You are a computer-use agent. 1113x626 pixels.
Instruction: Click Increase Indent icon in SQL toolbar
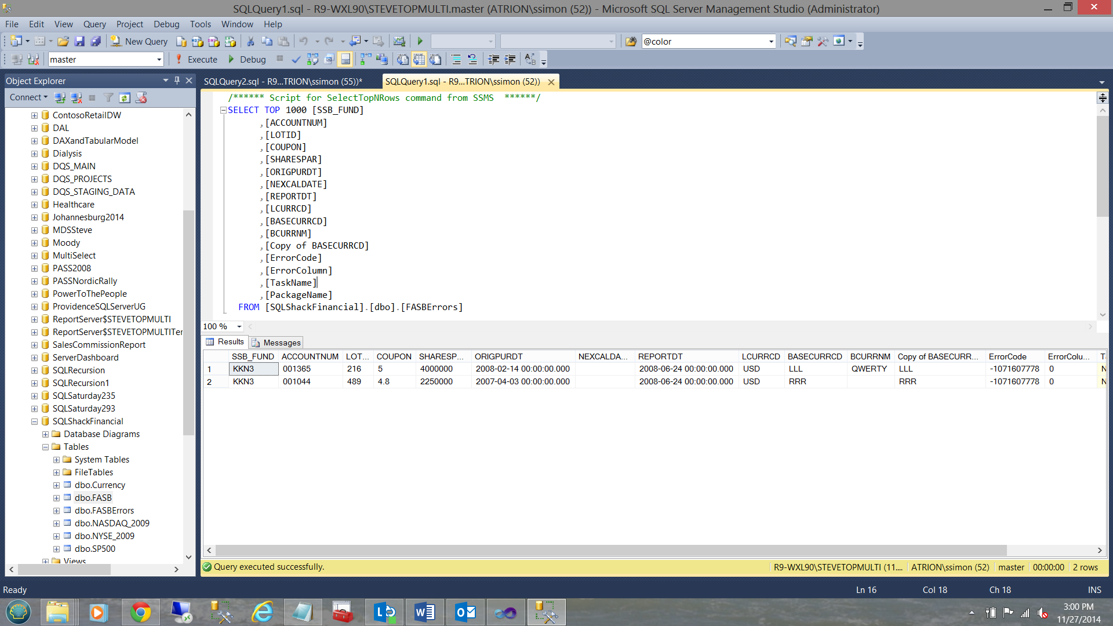510,59
